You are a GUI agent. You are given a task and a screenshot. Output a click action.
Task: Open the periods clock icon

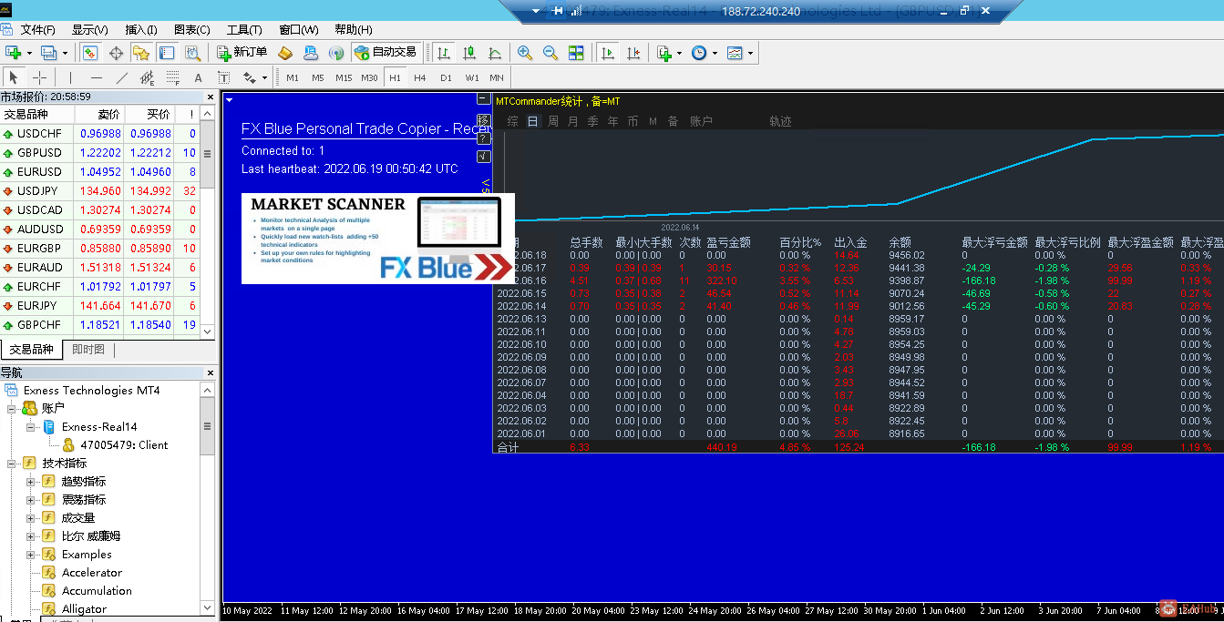699,53
